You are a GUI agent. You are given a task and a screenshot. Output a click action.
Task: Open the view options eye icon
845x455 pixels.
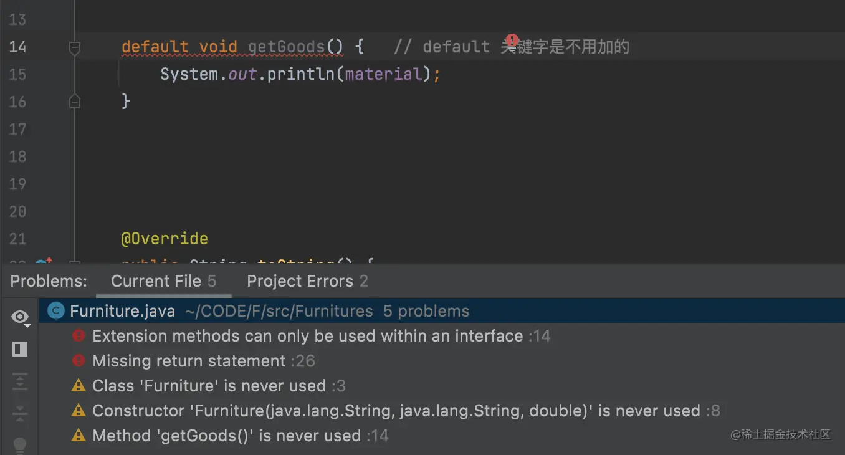click(x=21, y=318)
